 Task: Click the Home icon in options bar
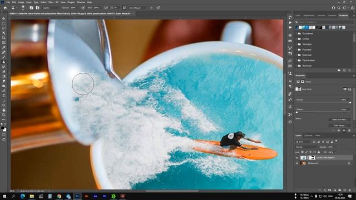[5, 8]
